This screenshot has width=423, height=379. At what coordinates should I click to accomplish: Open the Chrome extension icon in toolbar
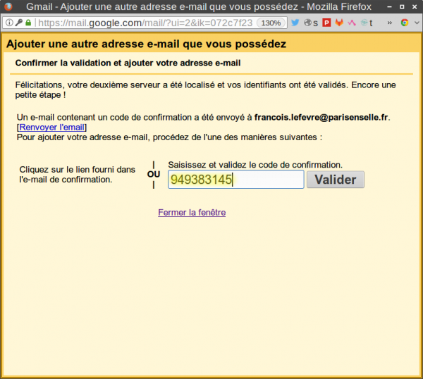pos(405,23)
